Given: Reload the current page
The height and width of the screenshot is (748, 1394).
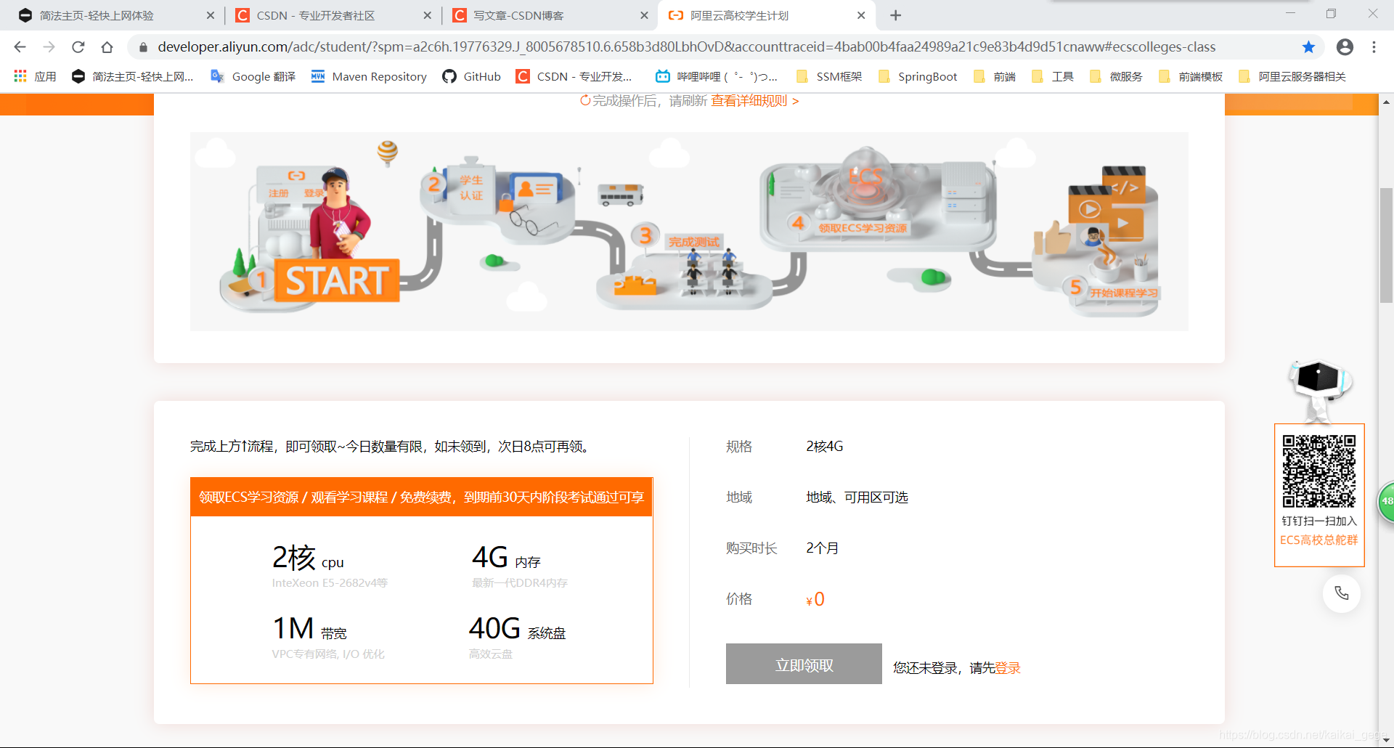Looking at the screenshot, I should [78, 47].
